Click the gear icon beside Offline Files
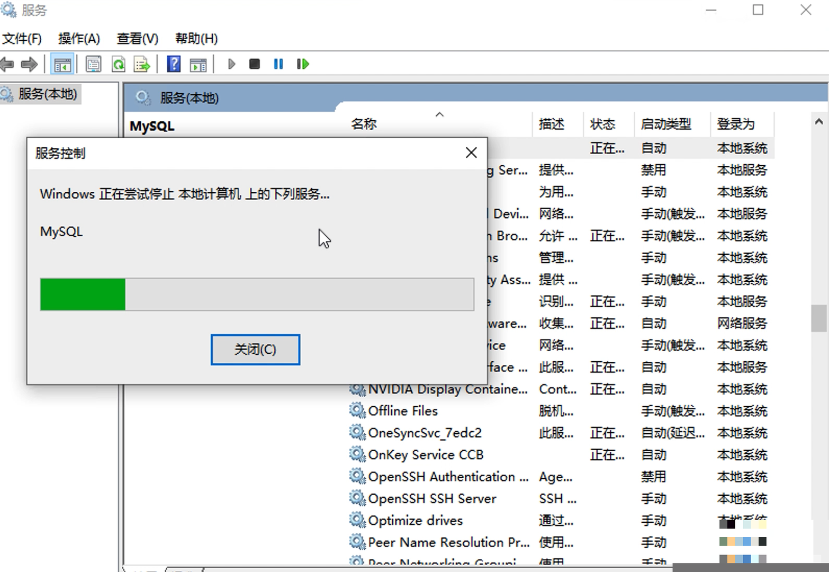This screenshot has height=572, width=829. point(358,410)
